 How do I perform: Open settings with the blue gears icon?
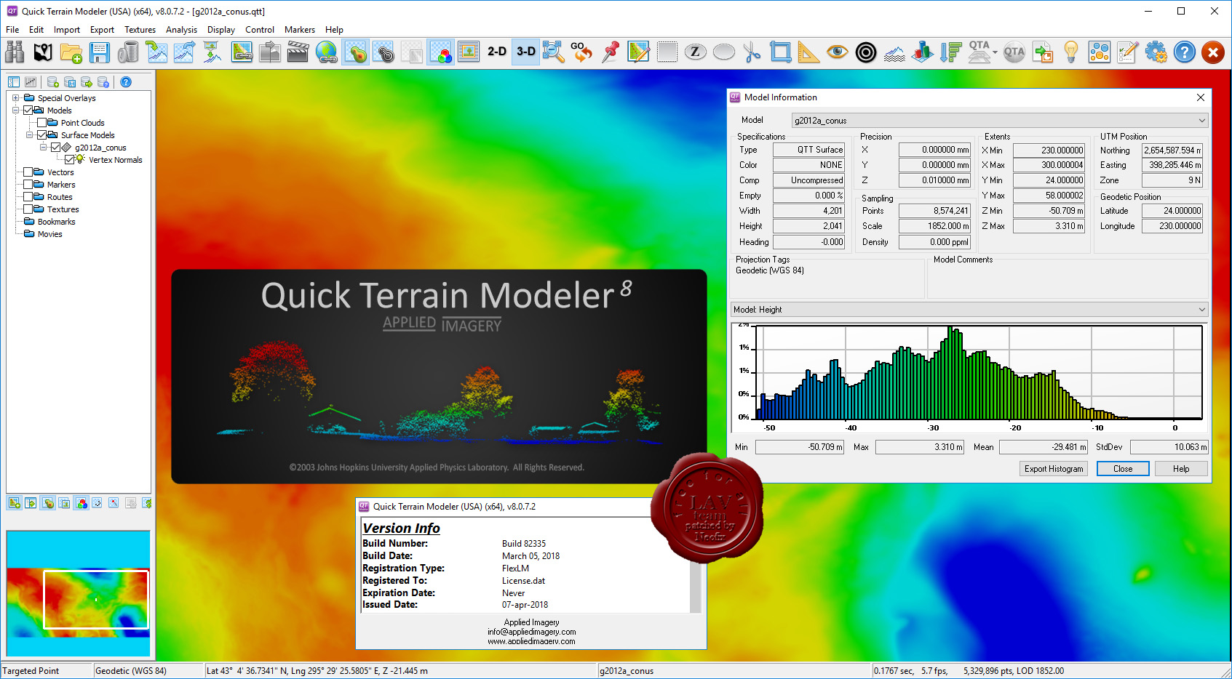coord(1156,52)
